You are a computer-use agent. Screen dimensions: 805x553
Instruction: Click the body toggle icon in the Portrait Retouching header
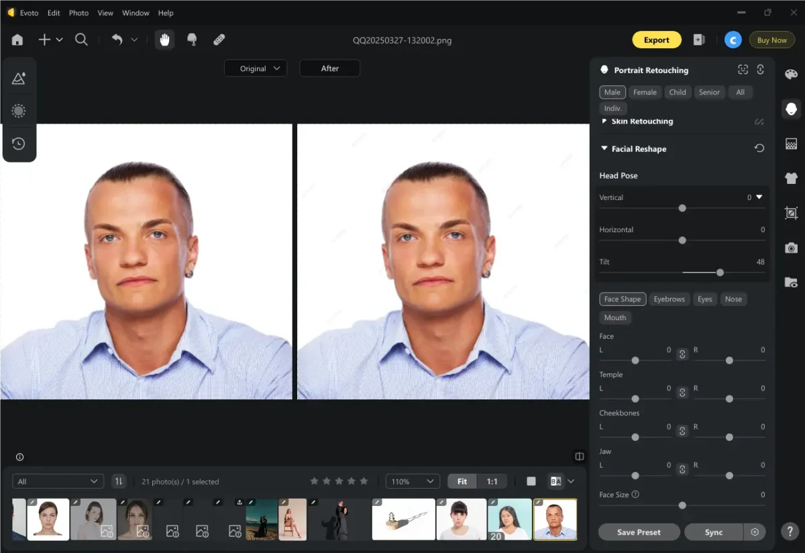(x=761, y=70)
